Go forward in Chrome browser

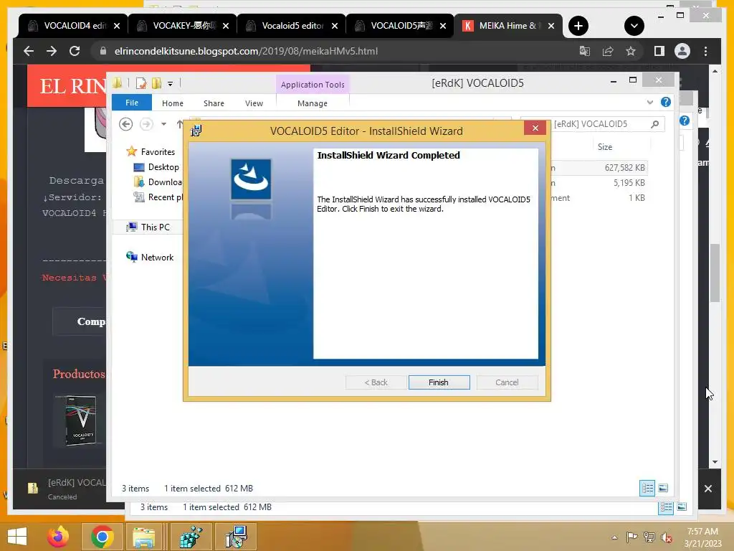52,51
